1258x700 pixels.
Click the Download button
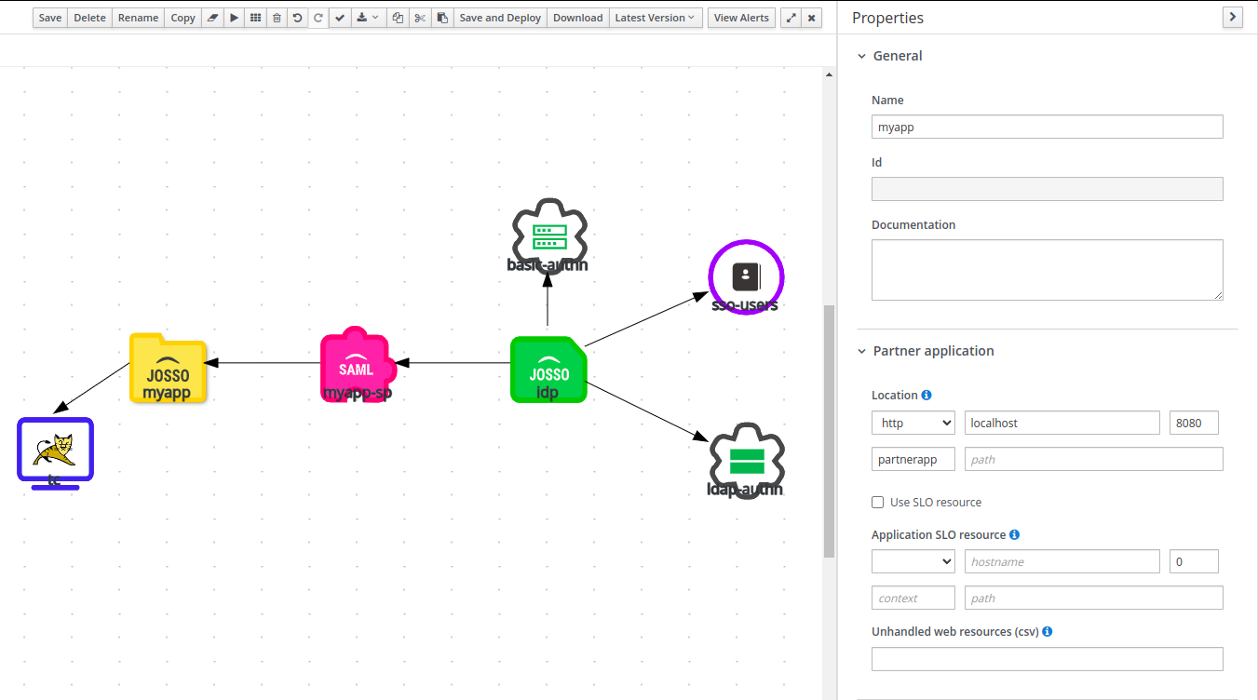click(578, 18)
